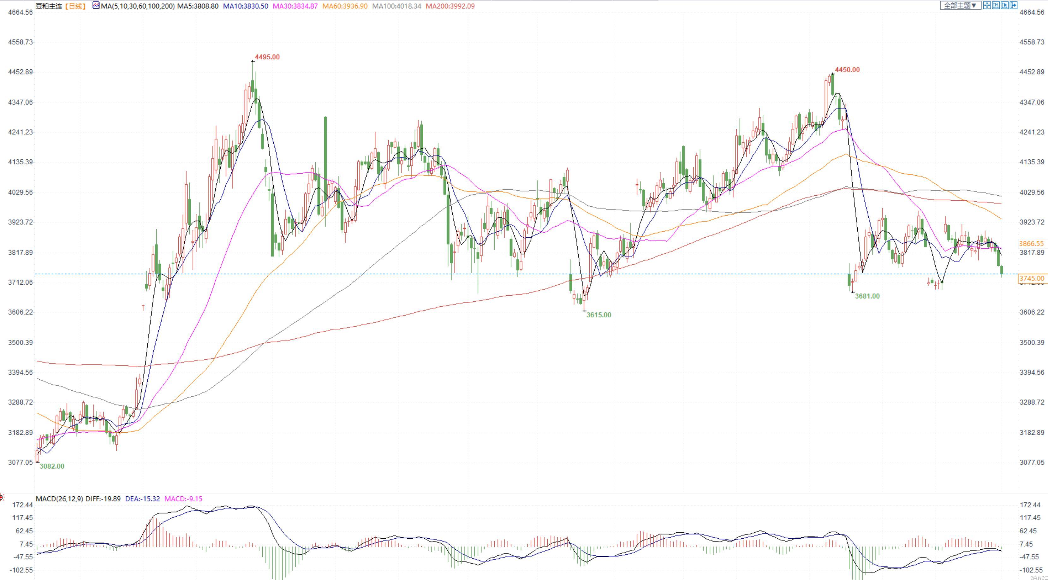Image resolution: width=1048 pixels, height=580 pixels.
Task: Click the jump-to-start chart icon
Action: pyautogui.click(x=996, y=5)
